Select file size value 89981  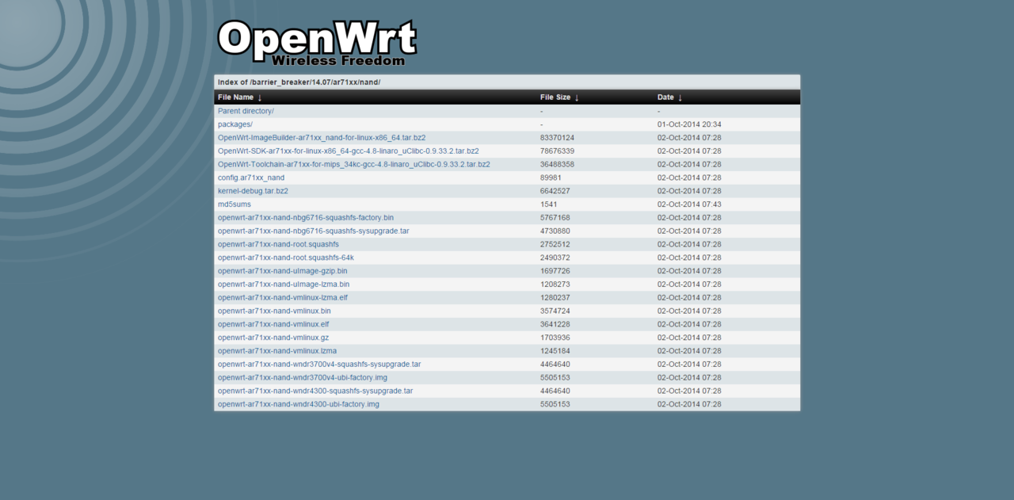[551, 178]
